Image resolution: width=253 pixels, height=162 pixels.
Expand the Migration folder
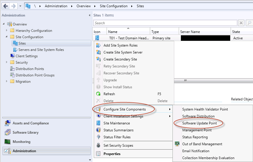click(x=7, y=81)
